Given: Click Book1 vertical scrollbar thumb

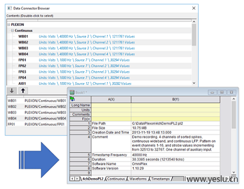Looking at the screenshot, I should pyautogui.click(x=234, y=115).
